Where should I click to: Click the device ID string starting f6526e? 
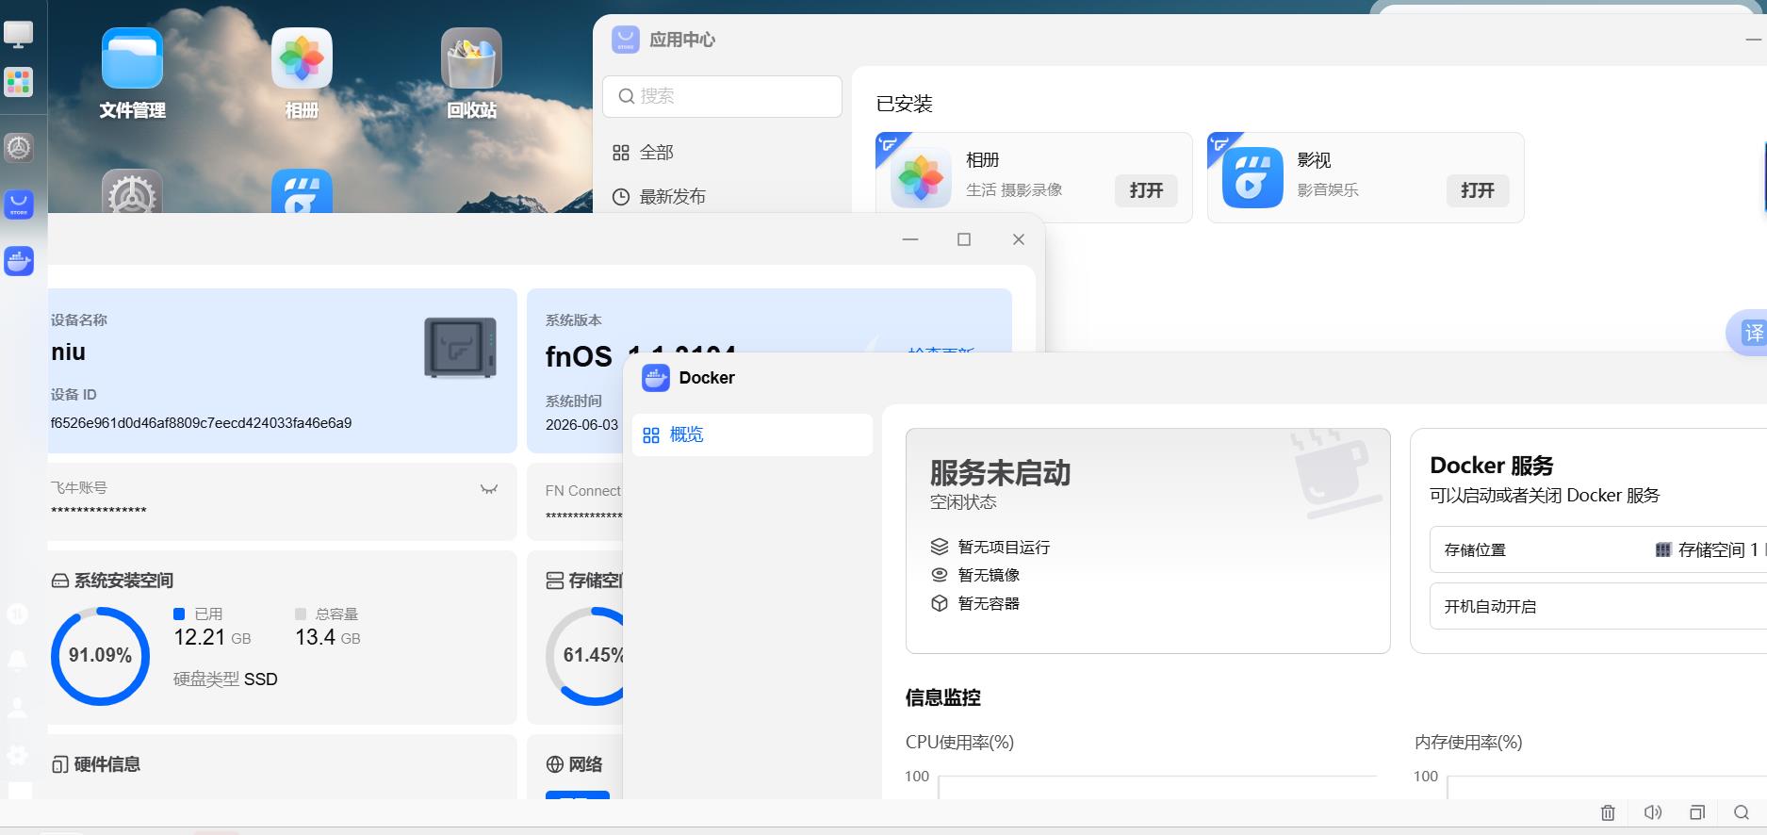pyautogui.click(x=202, y=423)
